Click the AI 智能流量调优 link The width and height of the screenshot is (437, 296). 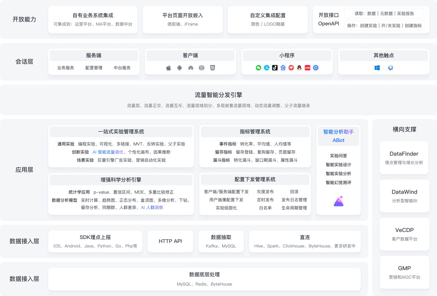(x=108, y=152)
